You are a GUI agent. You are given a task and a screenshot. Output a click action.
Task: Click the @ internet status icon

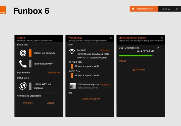23,53
